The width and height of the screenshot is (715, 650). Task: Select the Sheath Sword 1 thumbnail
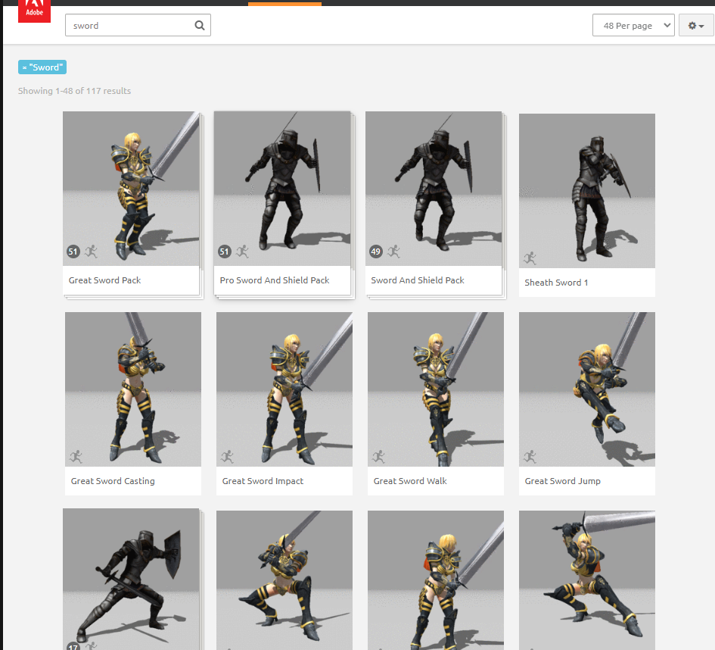tap(587, 191)
